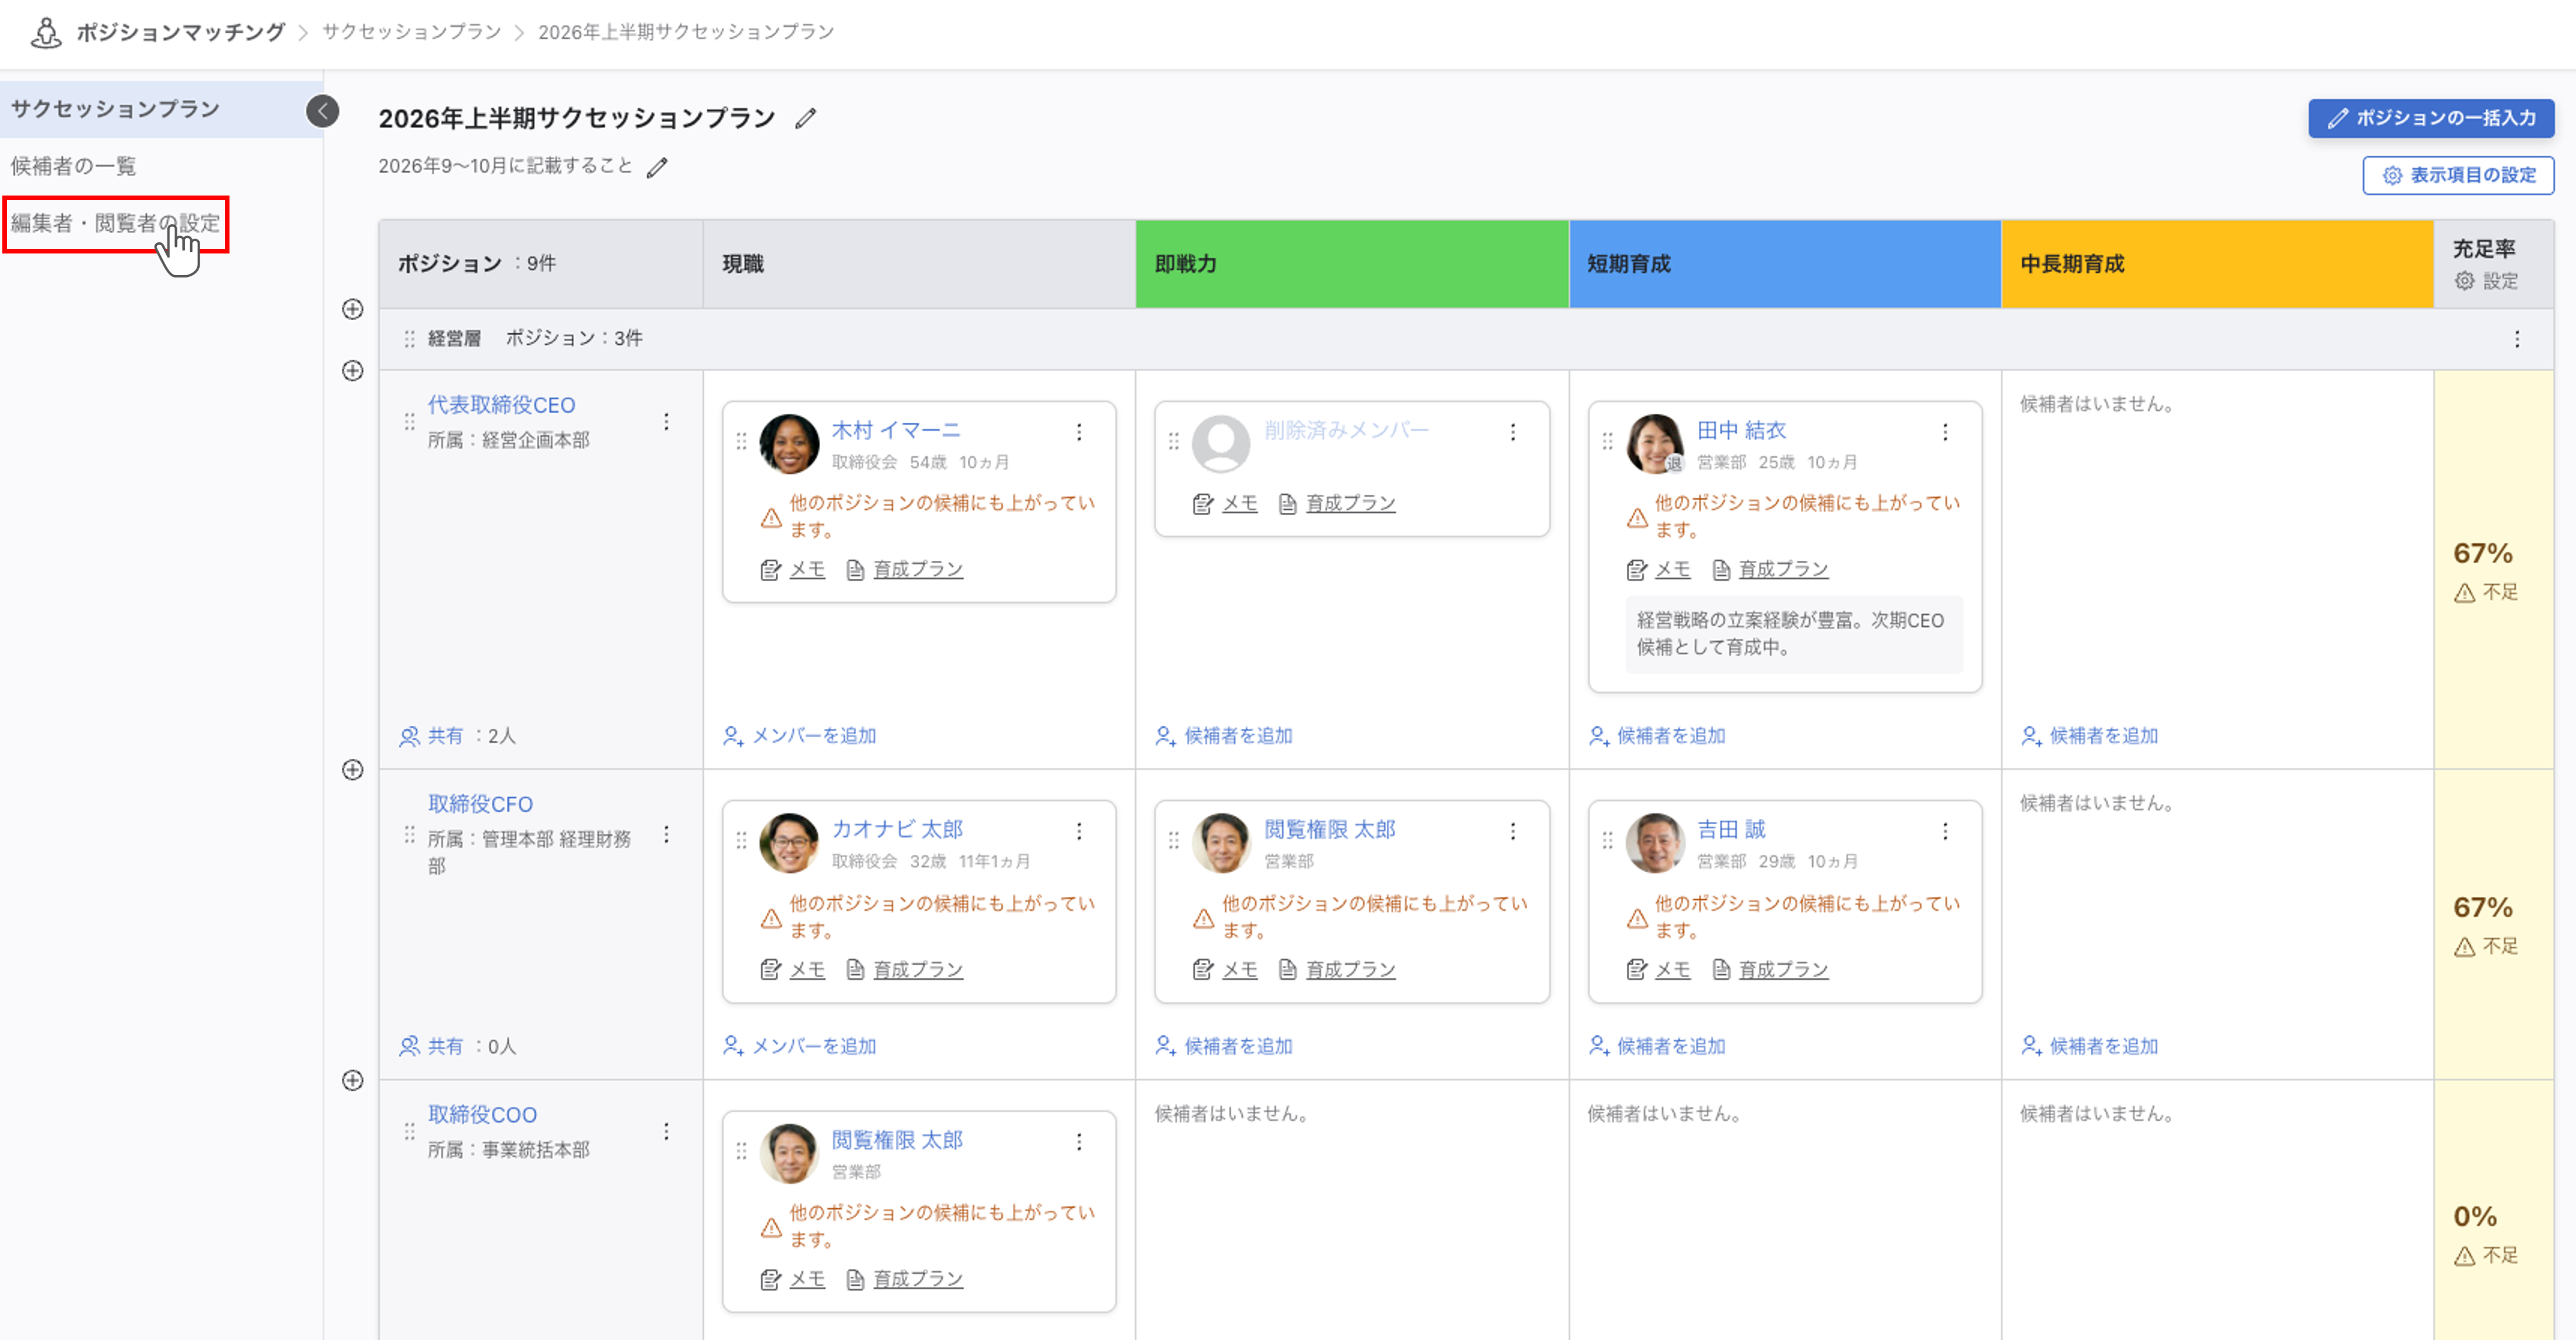Click plus icon above 経営層 group row
The width and height of the screenshot is (2576, 1340).
[x=352, y=309]
